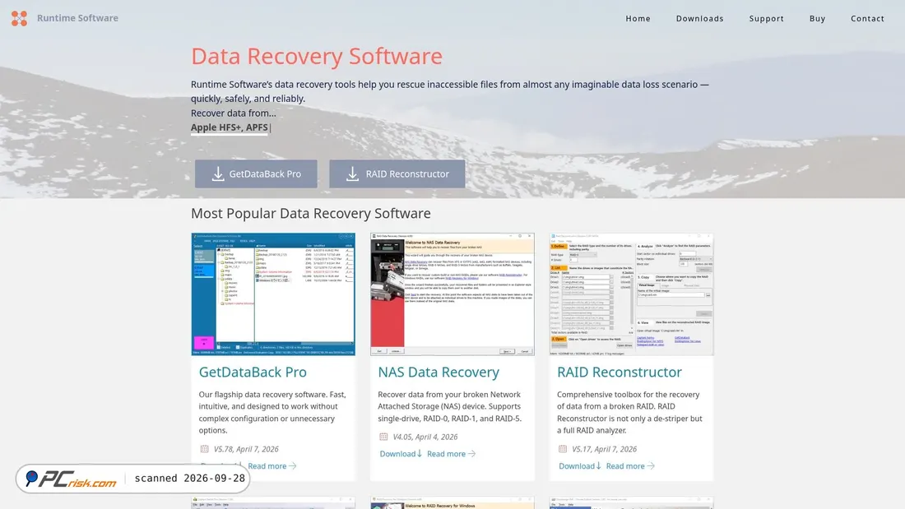Click calendar icon next to V5.17 date
This screenshot has width=905, height=509.
pyautogui.click(x=563, y=449)
